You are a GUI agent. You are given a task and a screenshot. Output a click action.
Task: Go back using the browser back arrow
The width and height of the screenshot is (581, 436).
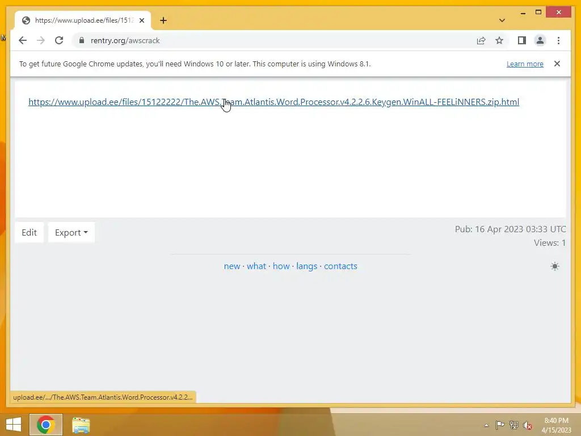(23, 40)
